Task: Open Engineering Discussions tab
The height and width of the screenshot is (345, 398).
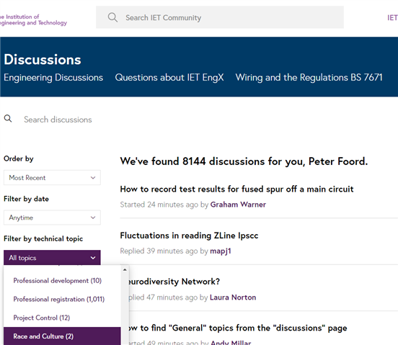Action: point(53,78)
